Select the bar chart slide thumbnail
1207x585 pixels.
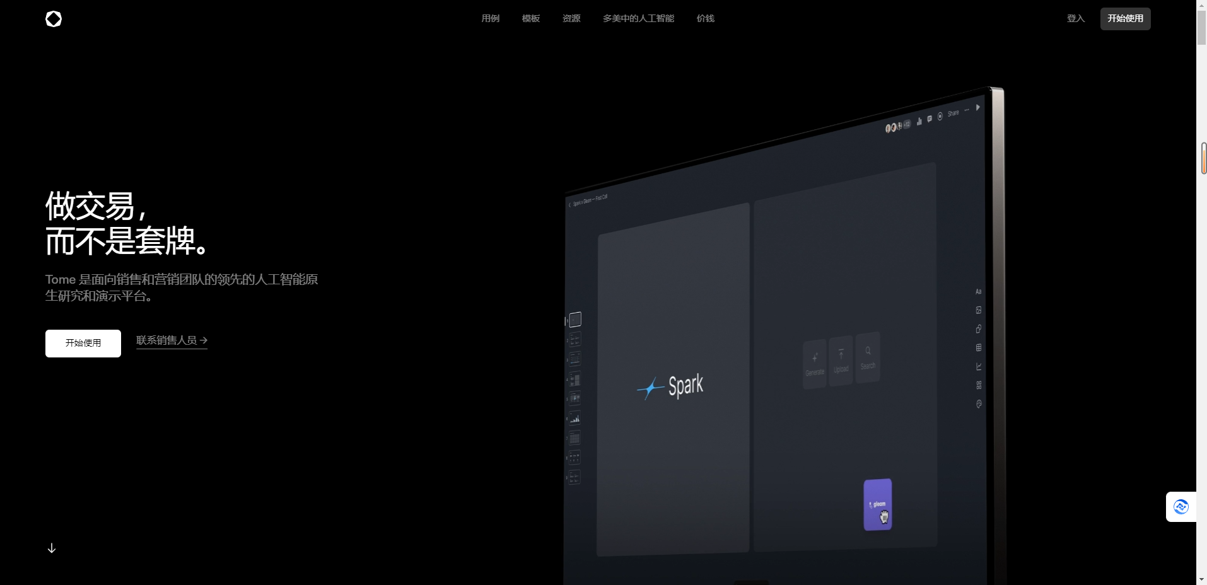tap(574, 419)
